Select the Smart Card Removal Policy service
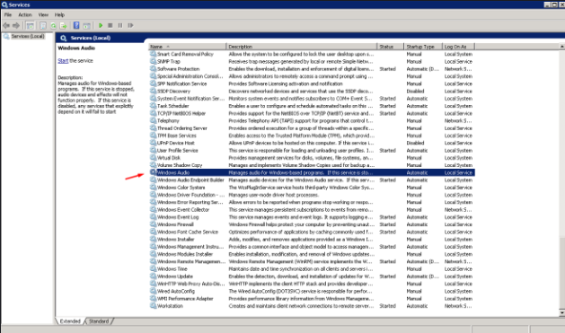Image resolution: width=565 pixels, height=333 pixels. (x=312, y=54)
